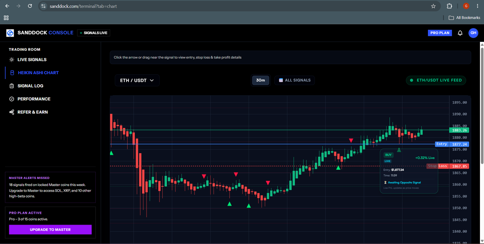
Task: Open SIGNAL LOG
Action: [x=30, y=86]
